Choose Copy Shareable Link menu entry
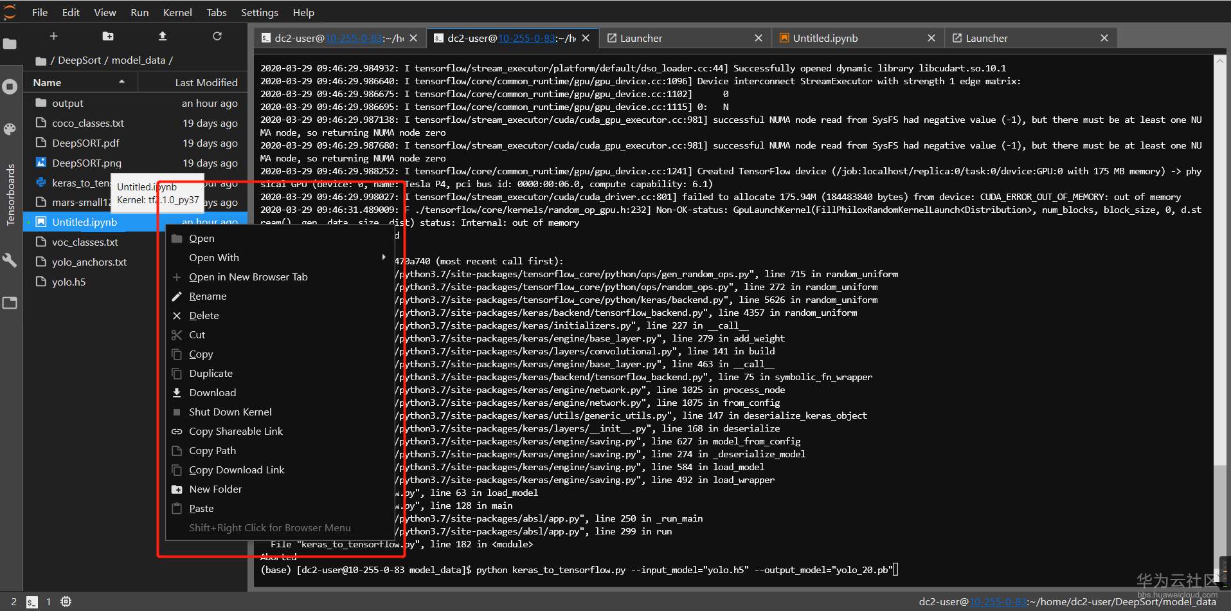Image resolution: width=1231 pixels, height=611 pixels. 280,431
